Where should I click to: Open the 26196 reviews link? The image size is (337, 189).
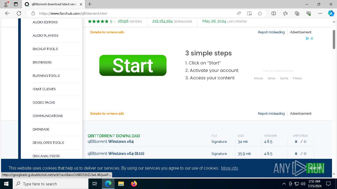[130, 22]
